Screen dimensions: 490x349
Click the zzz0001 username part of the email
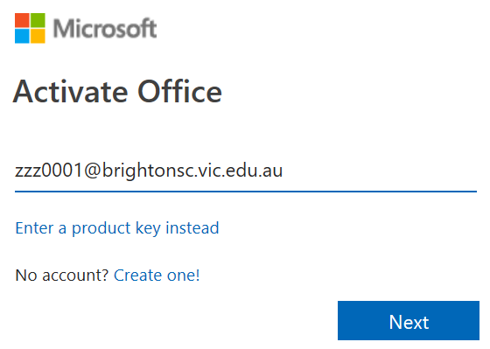(x=49, y=171)
